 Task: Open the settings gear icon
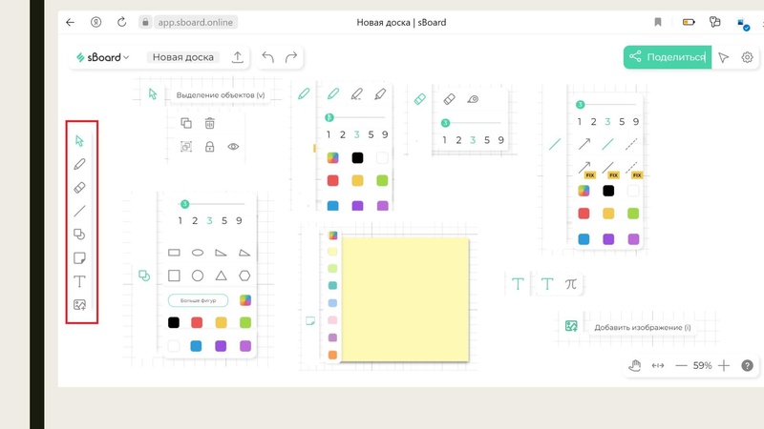point(748,57)
